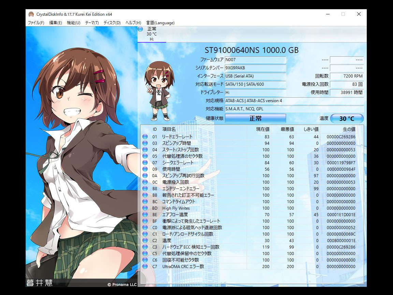The height and width of the screenshot is (295, 393).
Task: Click the power-on hours field 38991 時間
Action: (347, 92)
